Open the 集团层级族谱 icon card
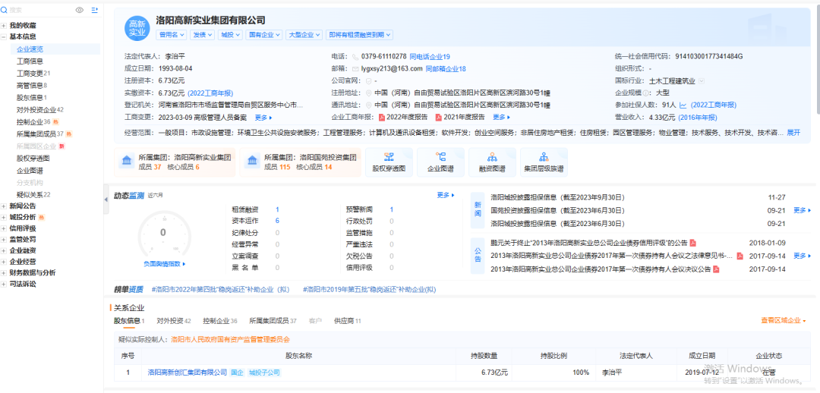820x393 pixels. [544, 162]
